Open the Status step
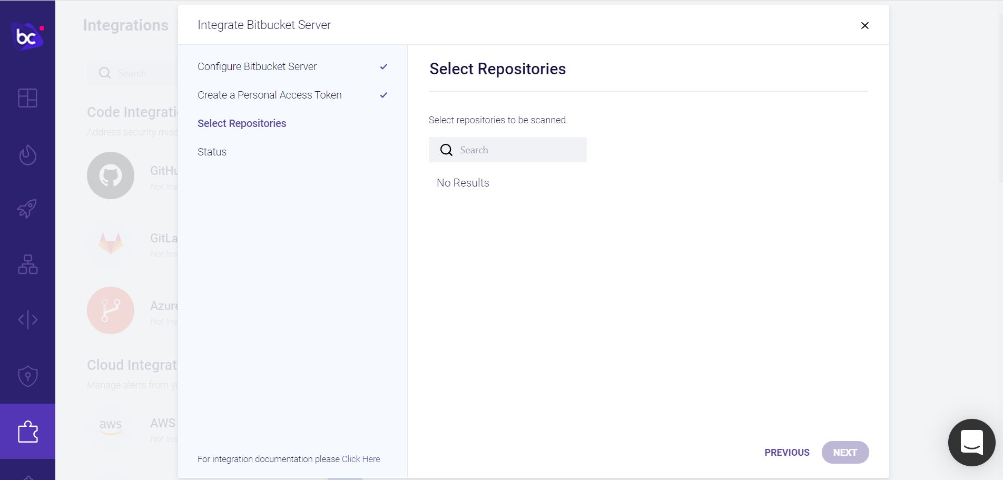 tap(212, 152)
